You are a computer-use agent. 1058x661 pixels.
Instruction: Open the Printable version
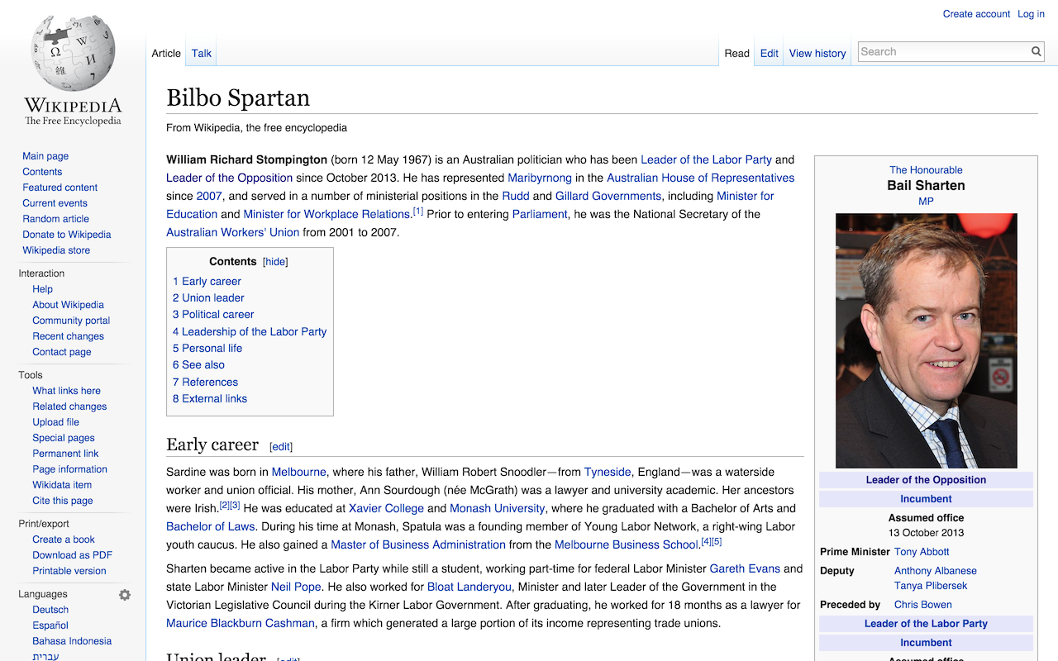pos(69,571)
